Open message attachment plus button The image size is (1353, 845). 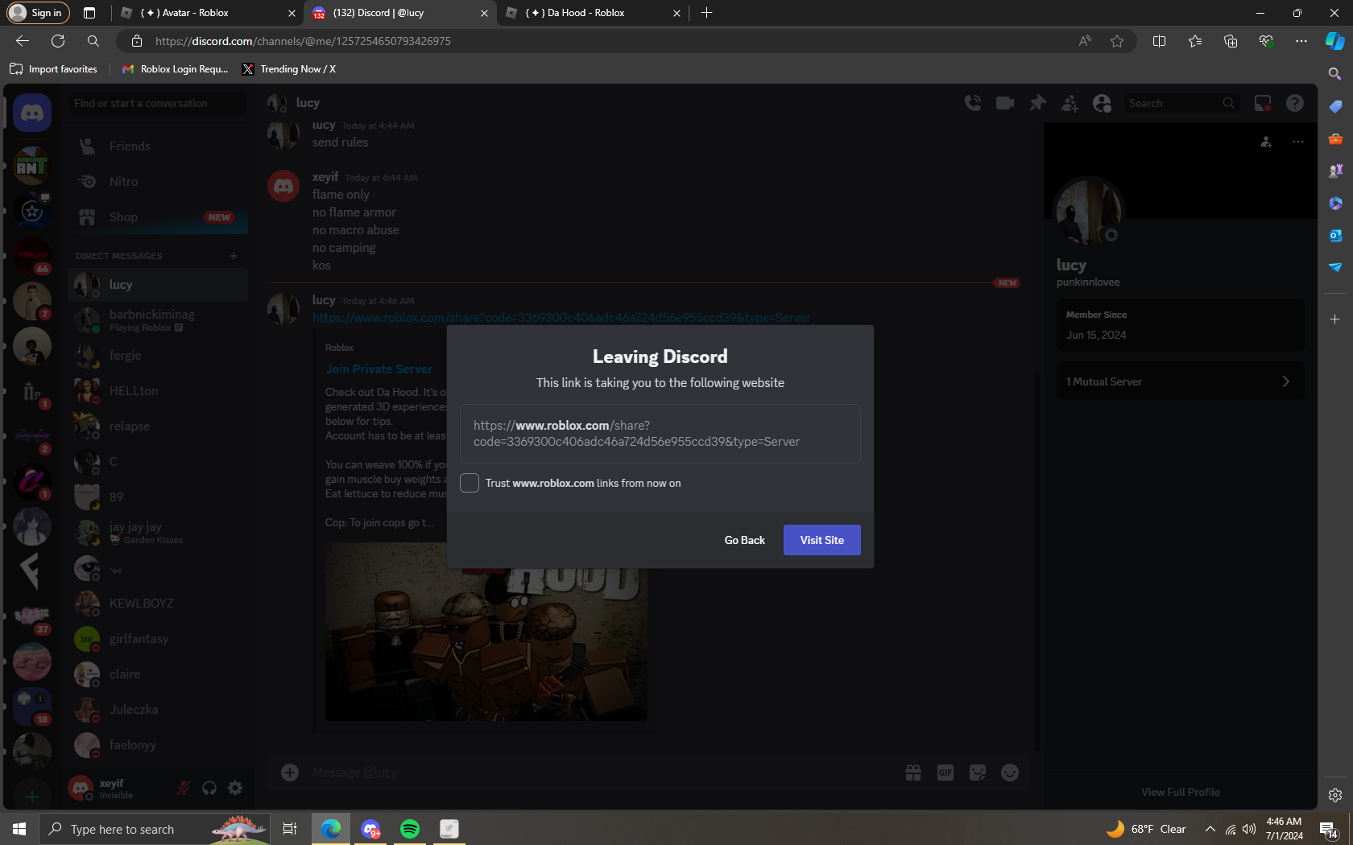tap(290, 773)
